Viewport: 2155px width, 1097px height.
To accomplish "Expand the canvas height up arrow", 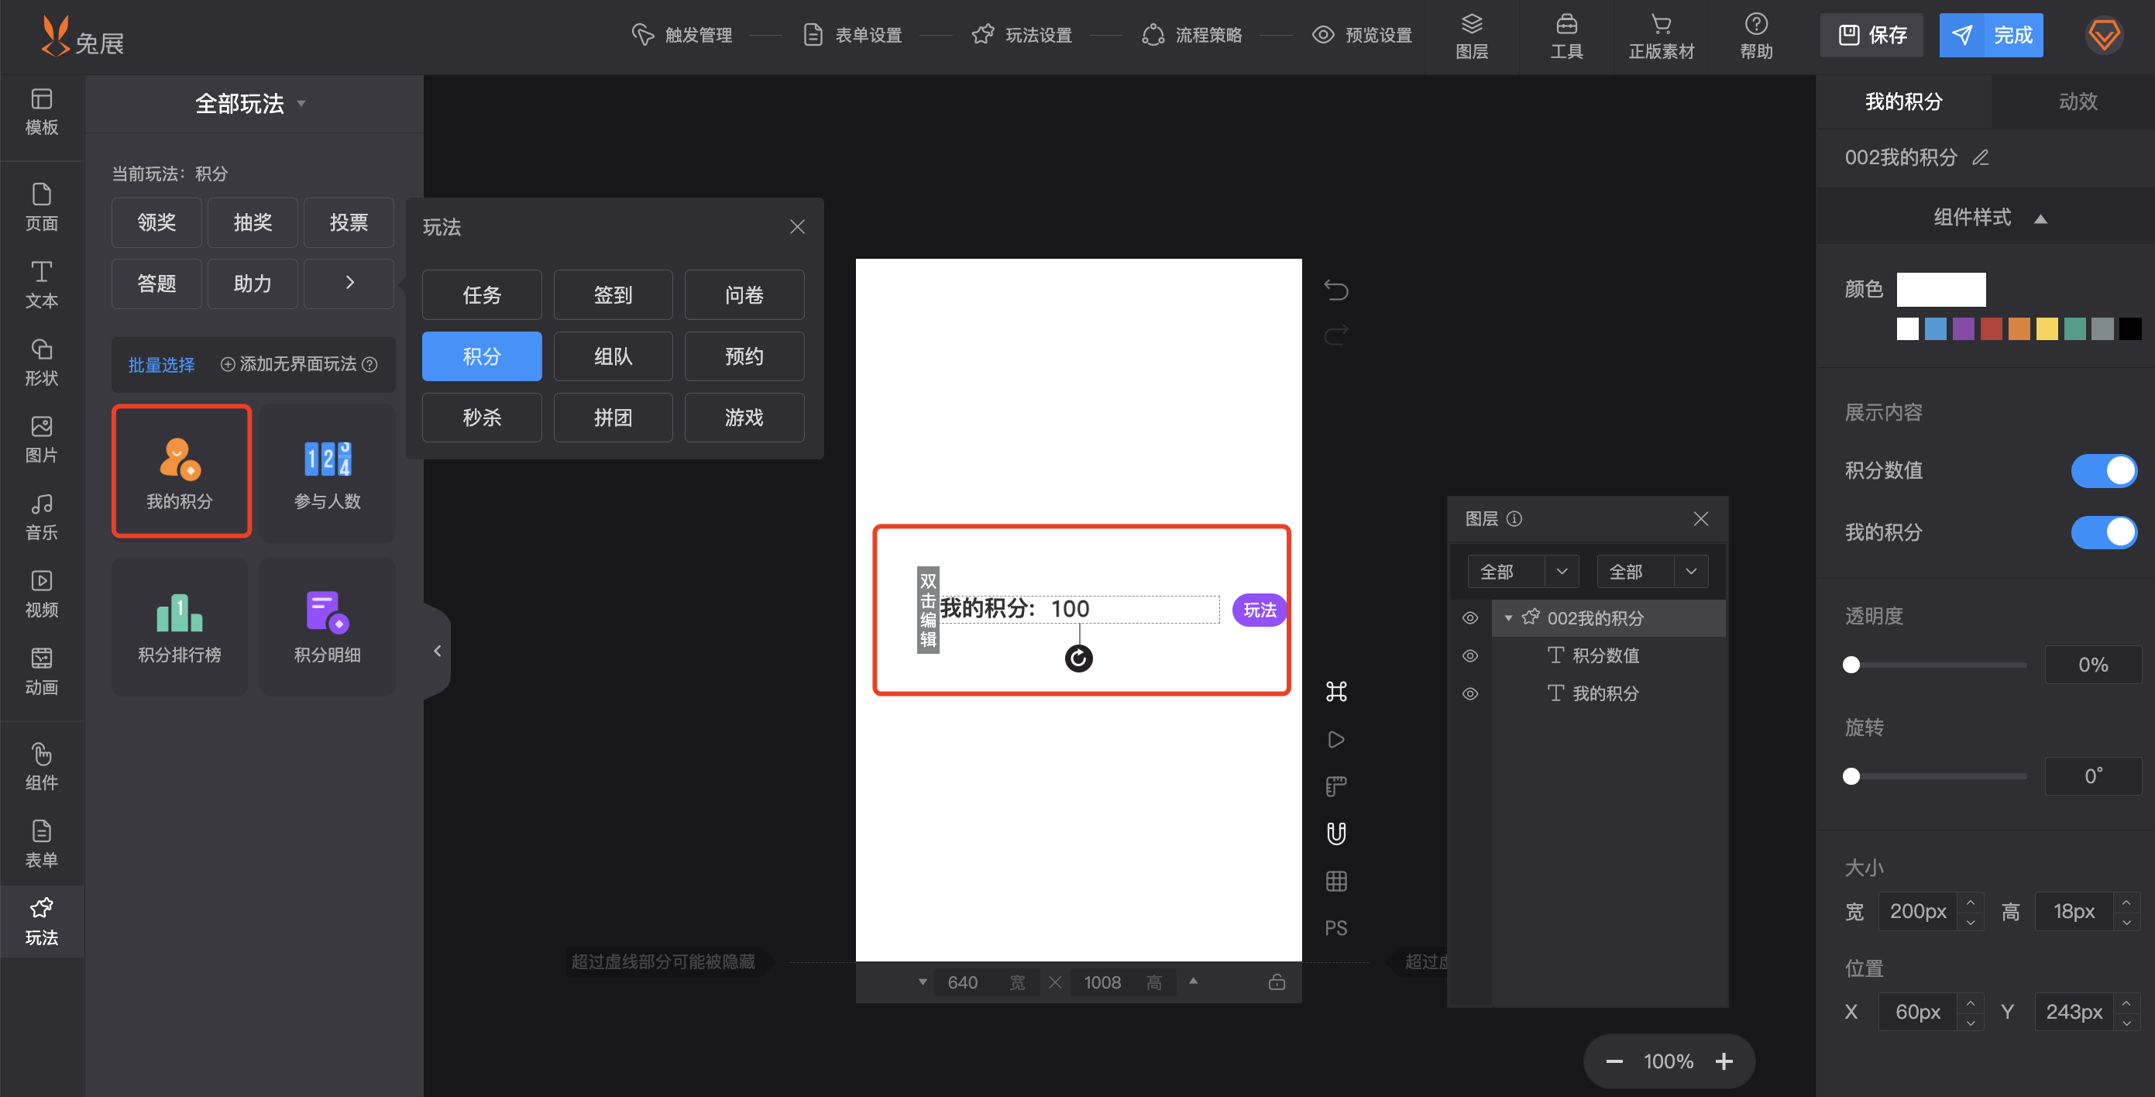I will pyautogui.click(x=1193, y=981).
